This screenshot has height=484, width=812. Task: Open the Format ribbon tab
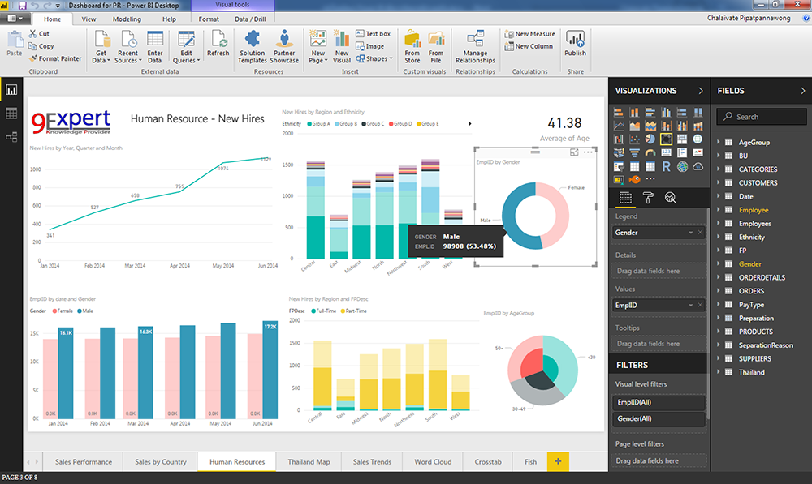pyautogui.click(x=209, y=19)
